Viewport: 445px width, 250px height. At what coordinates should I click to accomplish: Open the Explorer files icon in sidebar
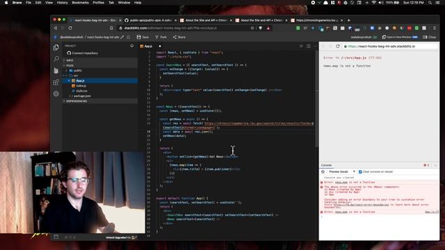coord(56,47)
